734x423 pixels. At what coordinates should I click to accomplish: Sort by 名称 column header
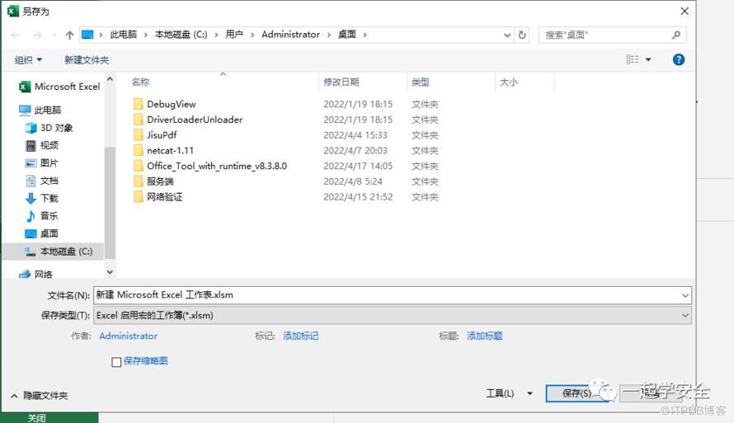click(140, 82)
